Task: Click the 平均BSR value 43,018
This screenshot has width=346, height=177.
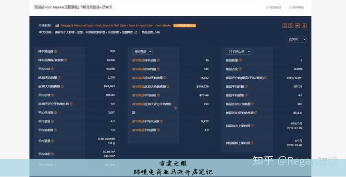Action: [x=111, y=69]
